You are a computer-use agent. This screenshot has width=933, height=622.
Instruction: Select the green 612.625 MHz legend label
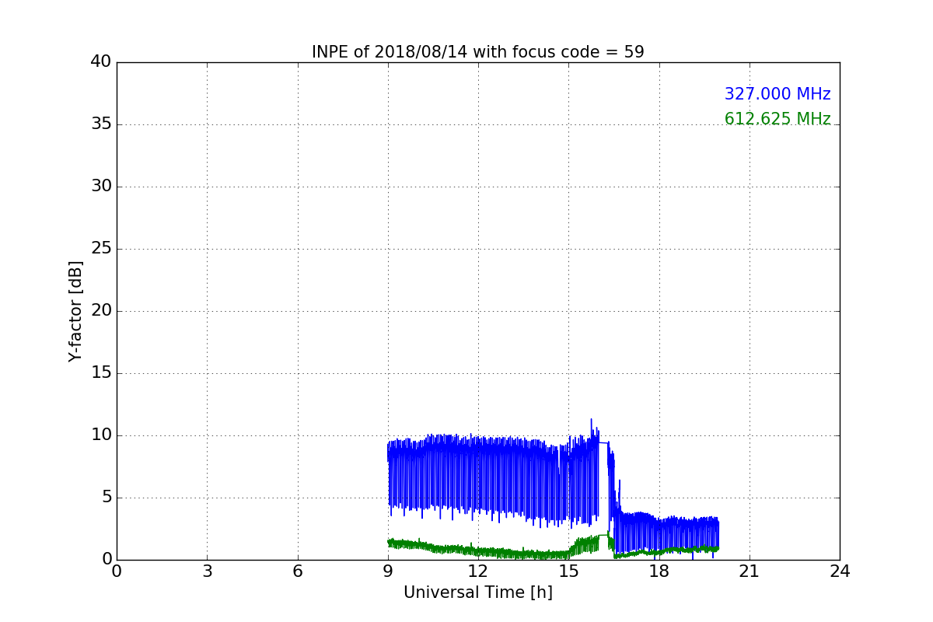(777, 119)
